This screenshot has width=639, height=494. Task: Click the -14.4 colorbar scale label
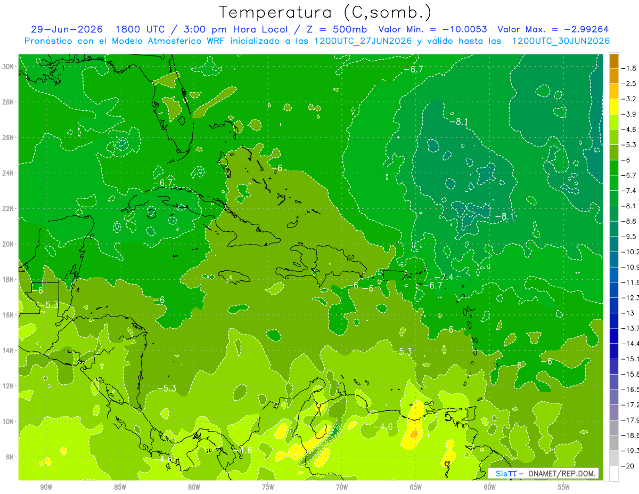point(630,343)
